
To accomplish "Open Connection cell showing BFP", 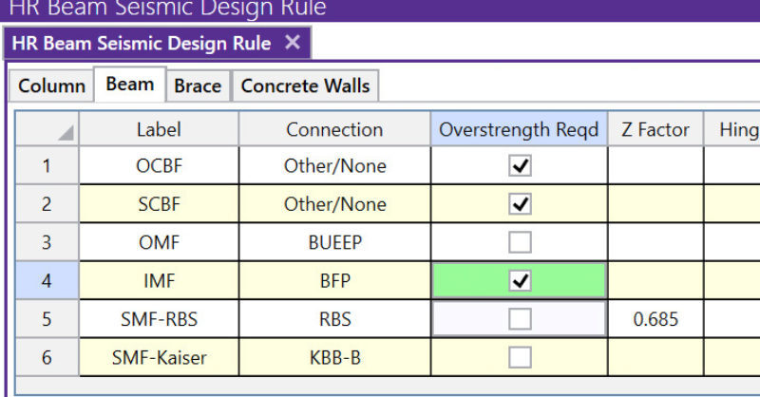I will (x=334, y=281).
